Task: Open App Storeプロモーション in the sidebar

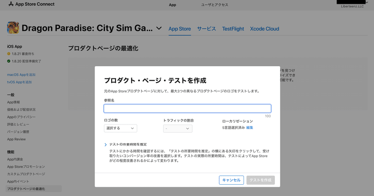Action: point(26,167)
